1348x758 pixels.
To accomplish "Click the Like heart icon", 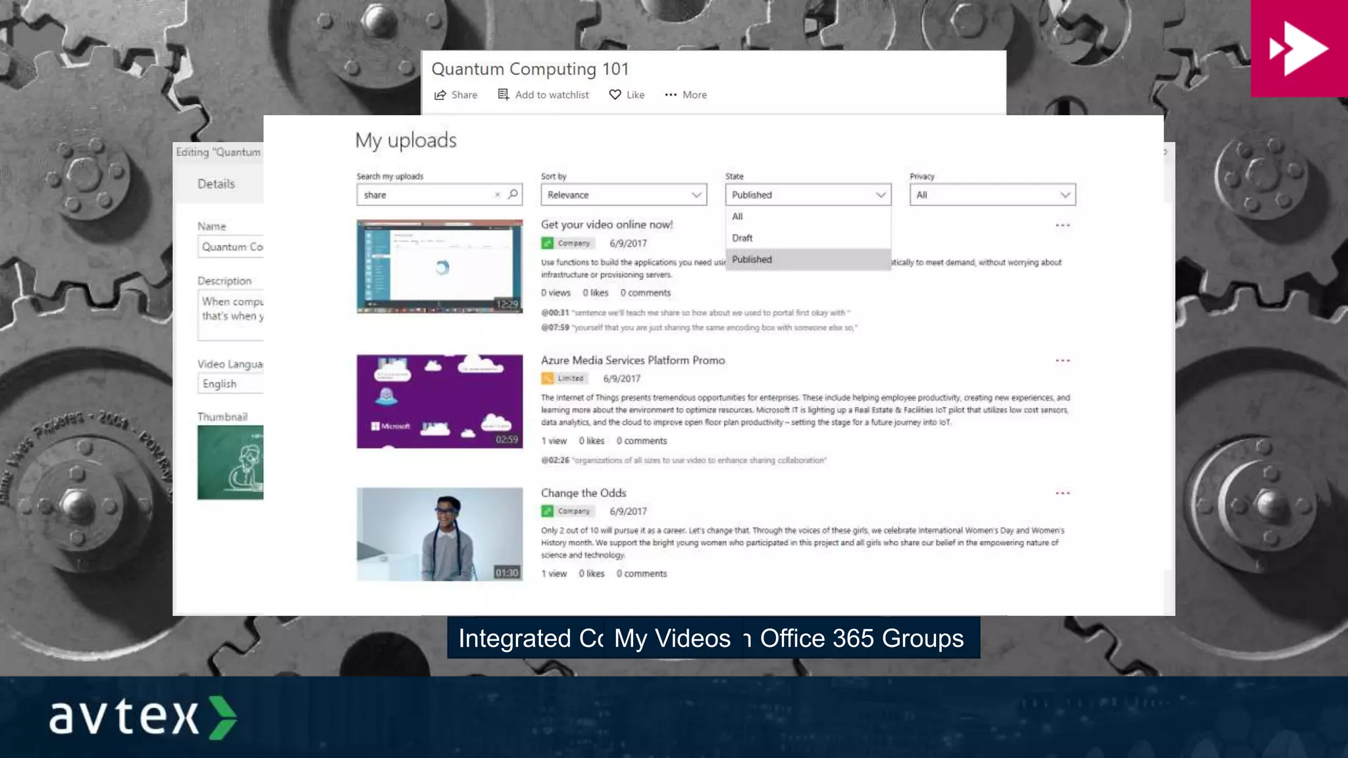I will (x=615, y=95).
